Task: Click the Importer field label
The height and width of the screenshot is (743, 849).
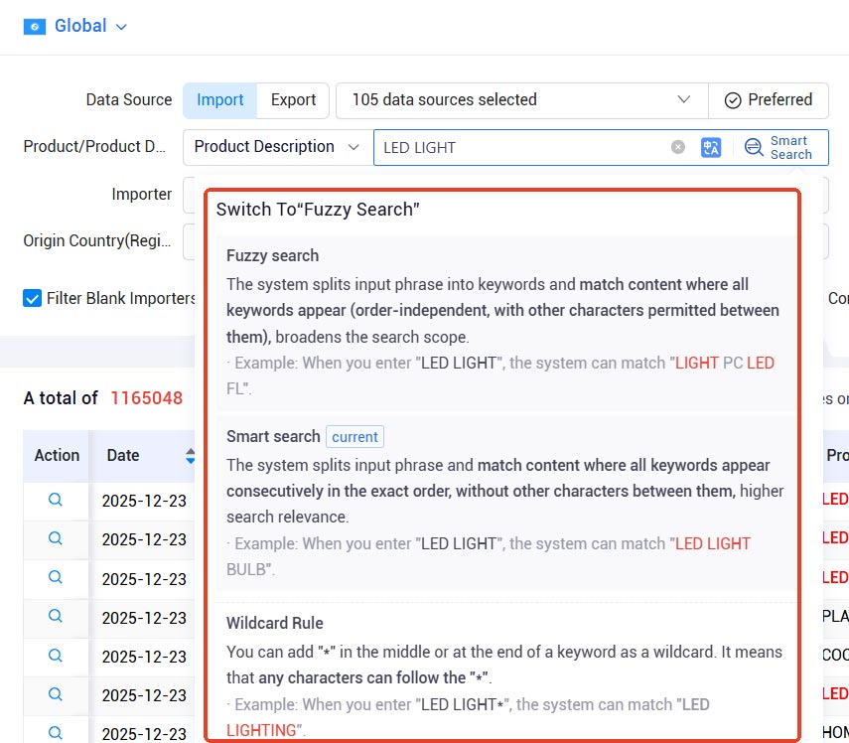Action: [x=141, y=194]
